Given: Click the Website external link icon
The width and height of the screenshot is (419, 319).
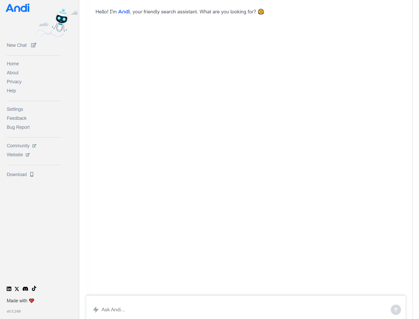Looking at the screenshot, I should coord(28,155).
